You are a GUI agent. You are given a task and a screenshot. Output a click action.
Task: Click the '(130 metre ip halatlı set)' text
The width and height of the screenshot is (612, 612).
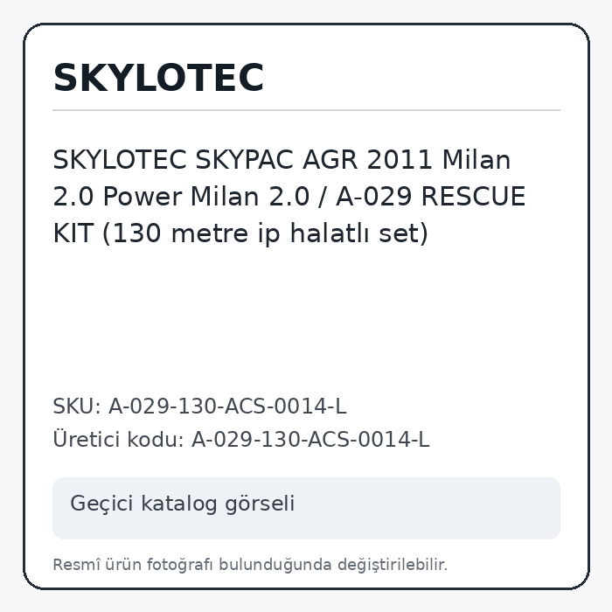click(266, 233)
